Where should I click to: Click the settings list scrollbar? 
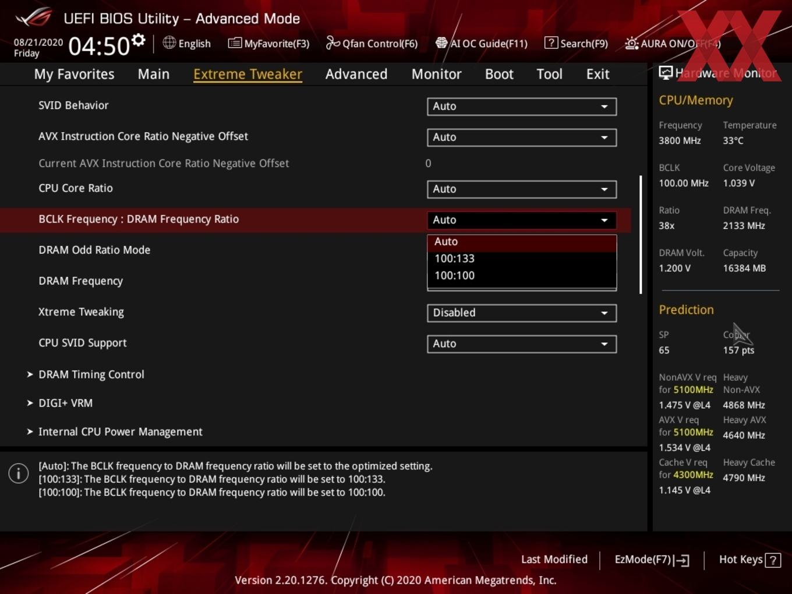[x=641, y=235]
